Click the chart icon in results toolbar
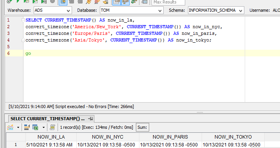 (10, 127)
